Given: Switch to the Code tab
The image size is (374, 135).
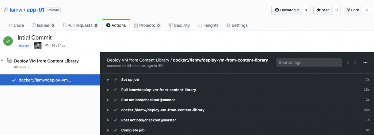Looking at the screenshot, I should (16, 25).
